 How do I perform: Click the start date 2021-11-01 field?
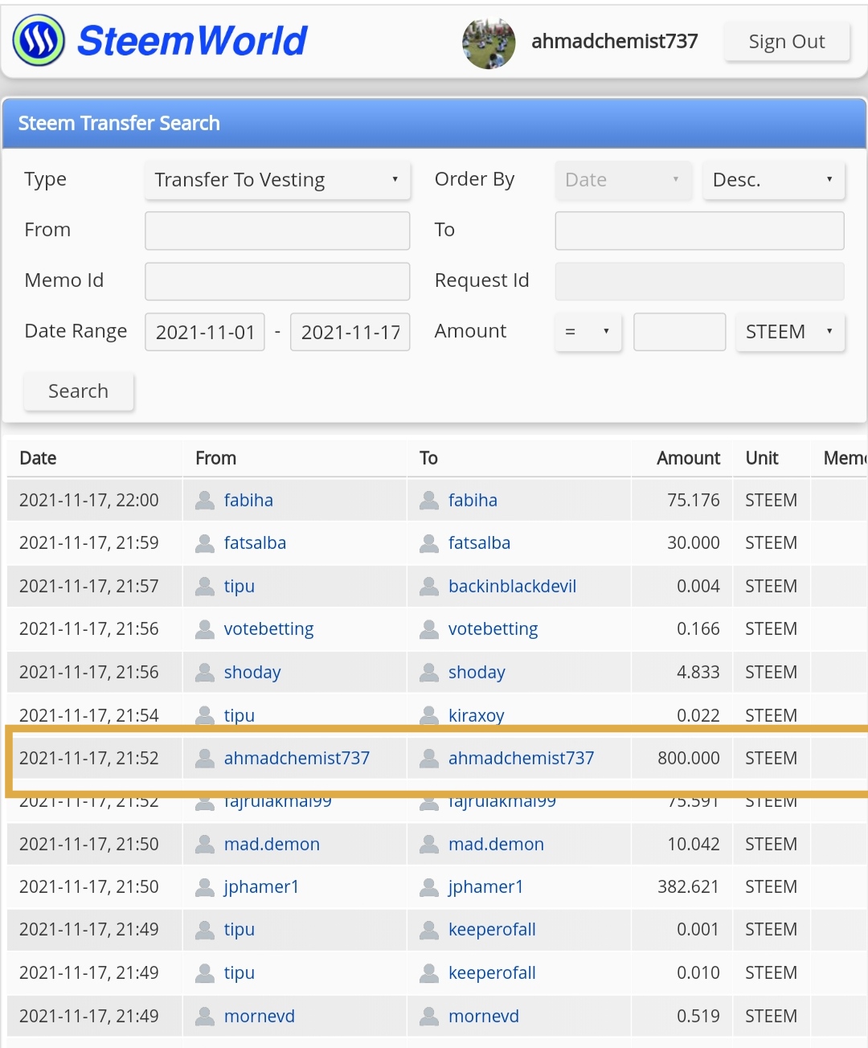tap(205, 332)
